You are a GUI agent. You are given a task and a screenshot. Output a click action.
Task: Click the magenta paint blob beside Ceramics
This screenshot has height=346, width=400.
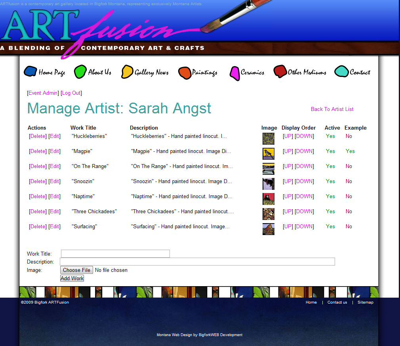coord(235,73)
